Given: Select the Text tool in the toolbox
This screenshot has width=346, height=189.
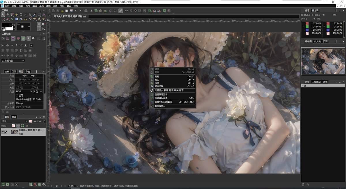Looking at the screenshot, I should tap(21, 15).
